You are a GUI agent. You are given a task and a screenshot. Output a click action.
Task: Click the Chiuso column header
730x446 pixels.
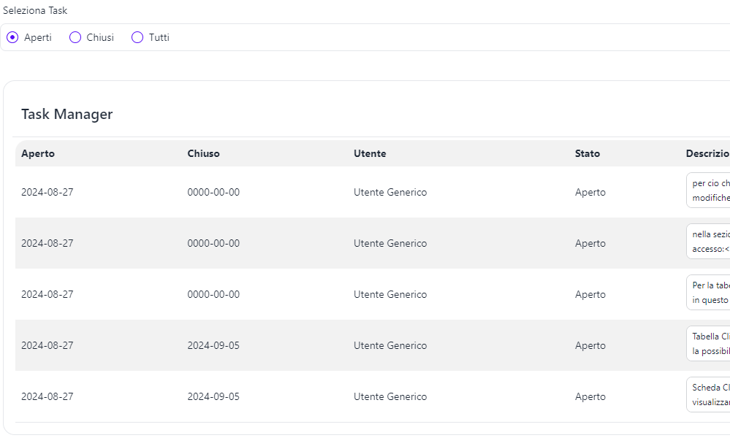point(203,153)
